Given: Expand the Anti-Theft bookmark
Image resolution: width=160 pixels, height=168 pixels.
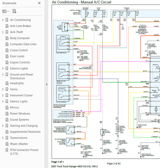Looking at the screenshot, I should tap(3, 32).
